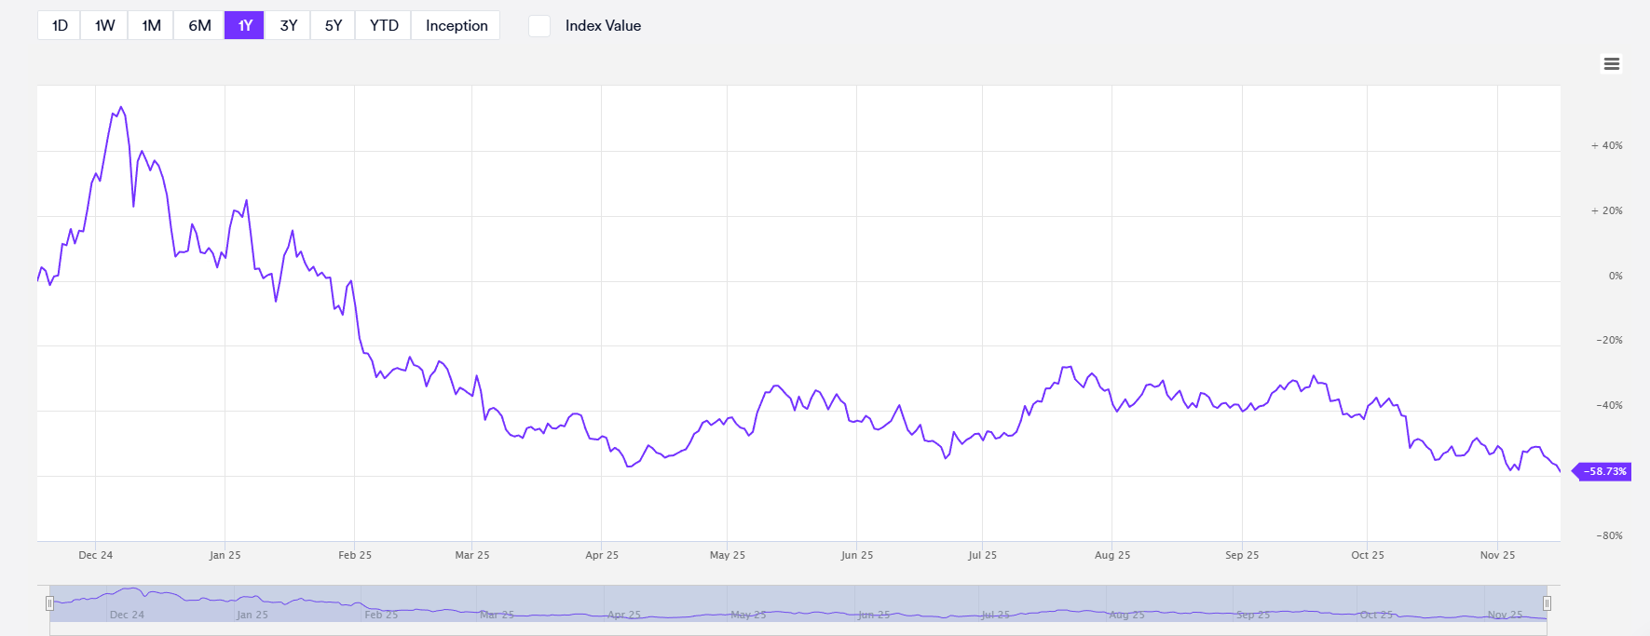
Task: Show the 5Y time range
Action: [x=334, y=25]
